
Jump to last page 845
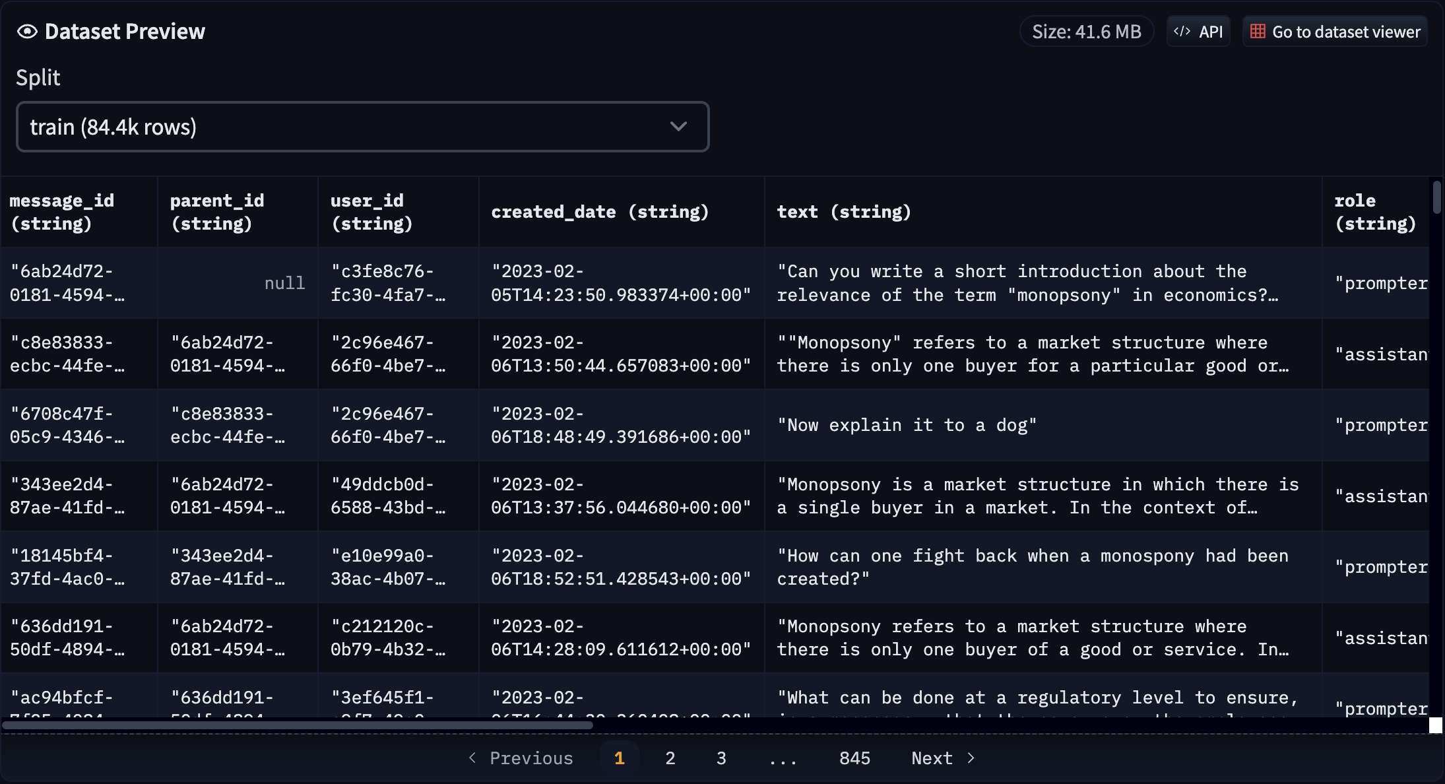click(x=854, y=758)
